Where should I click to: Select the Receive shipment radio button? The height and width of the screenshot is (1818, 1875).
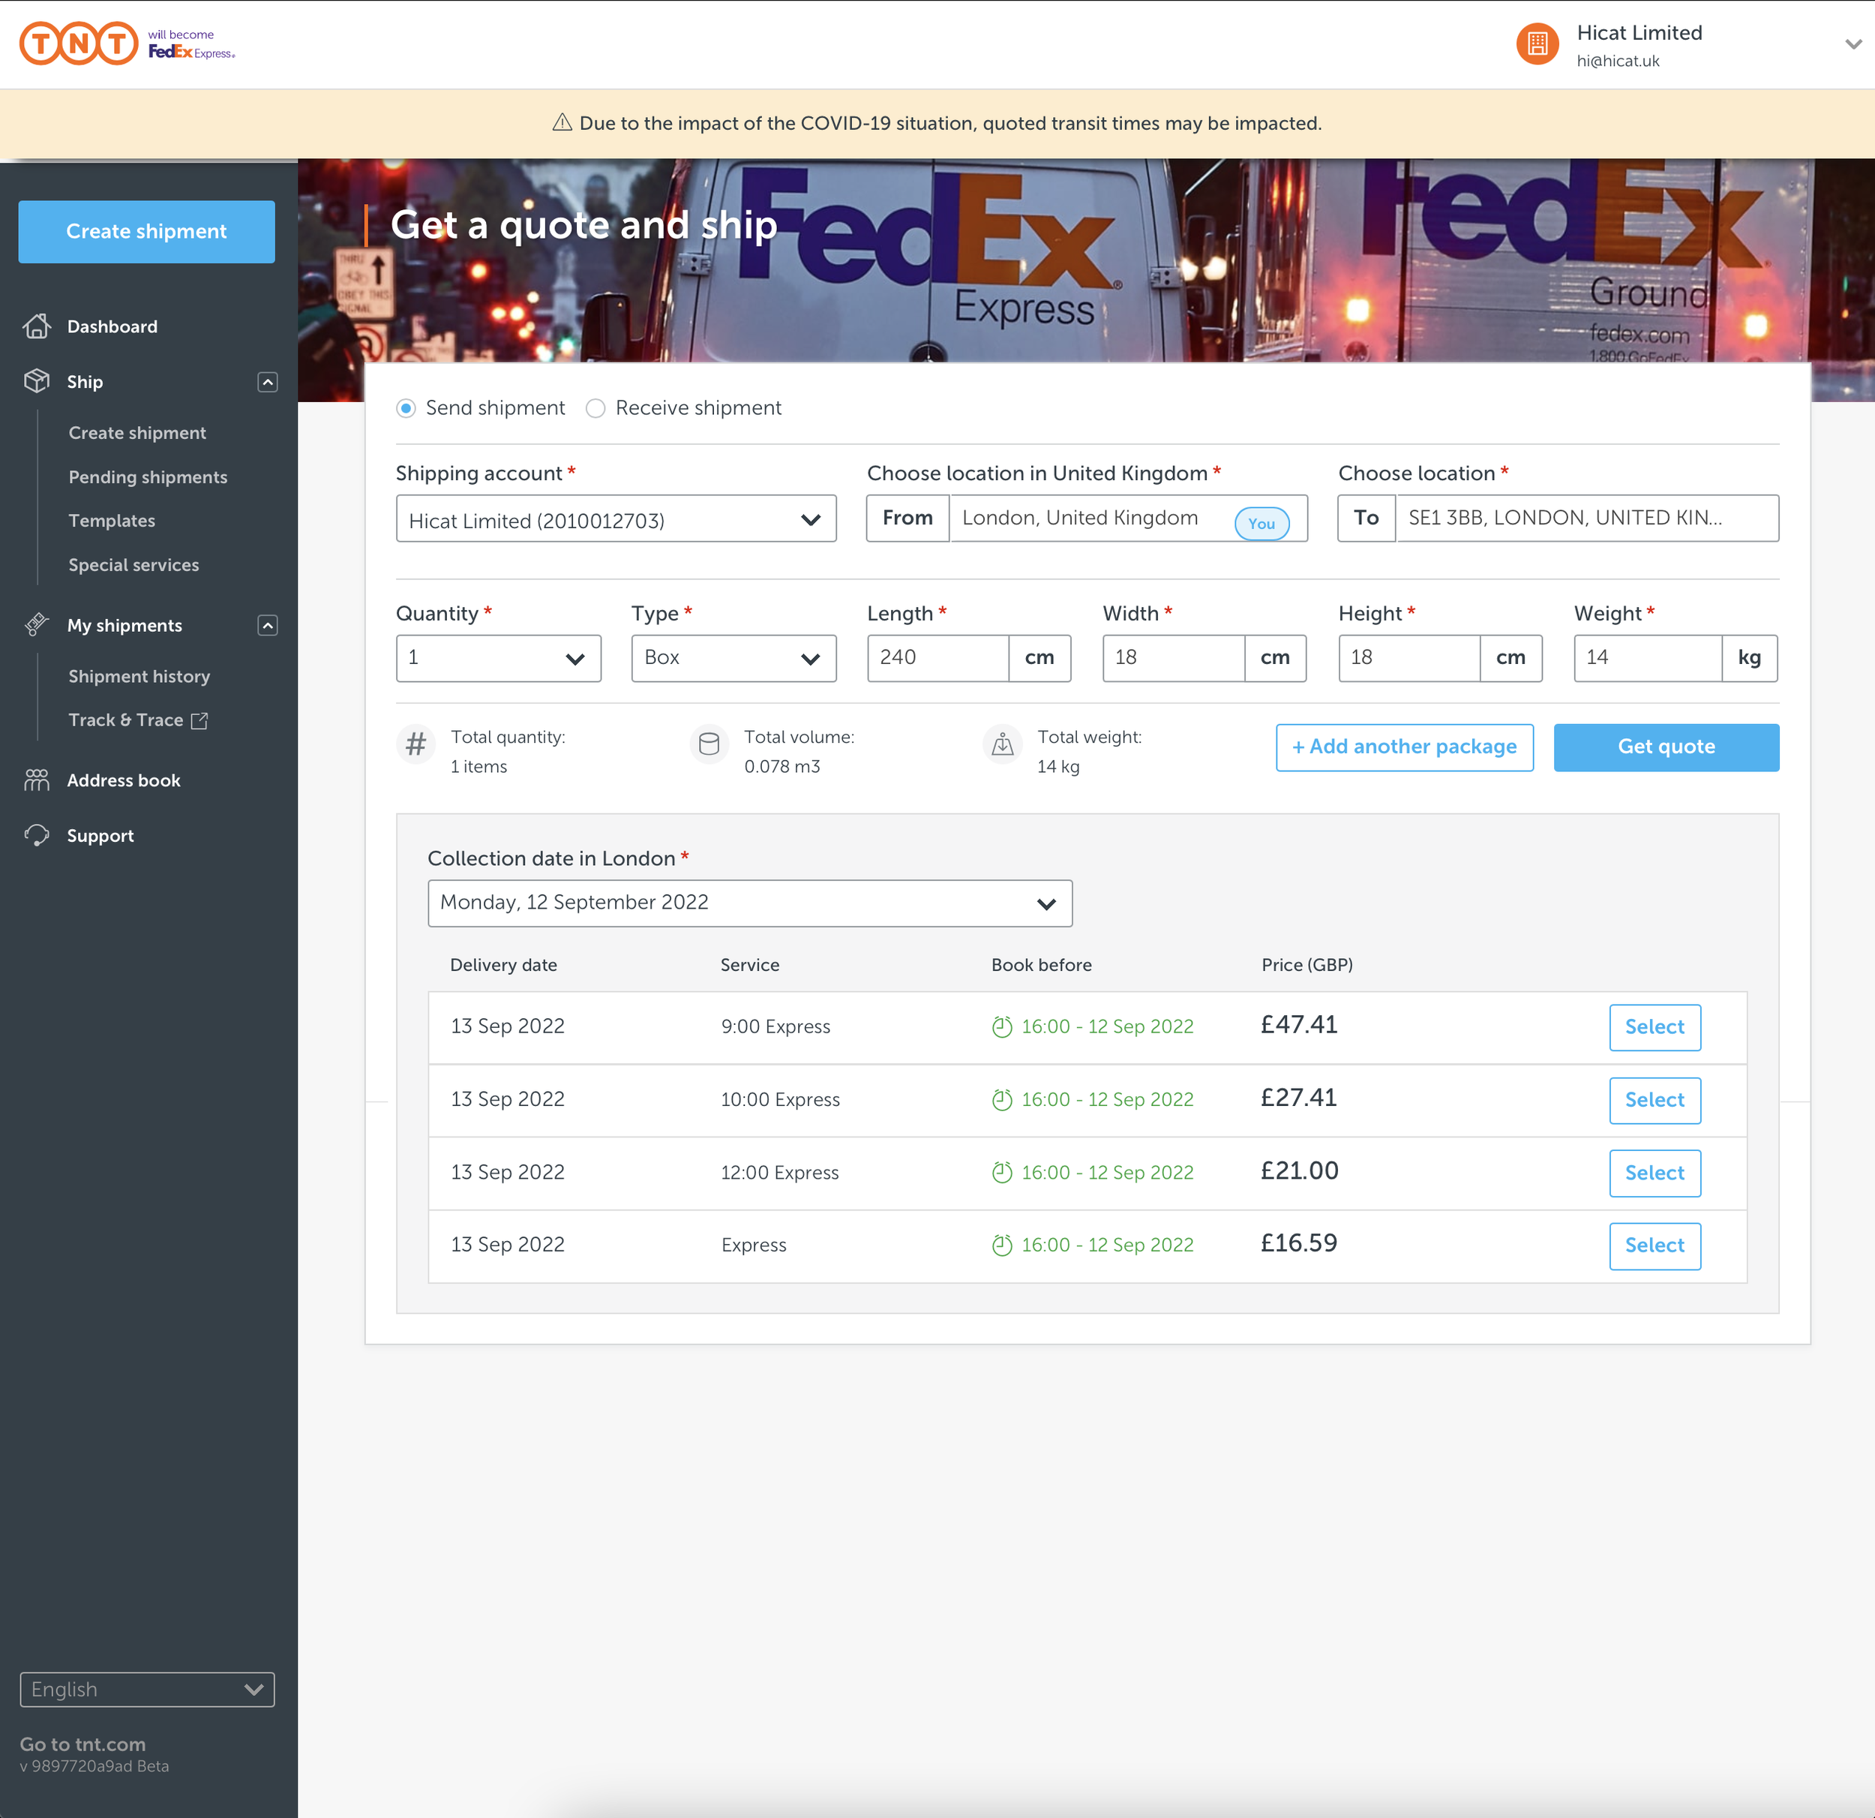(x=595, y=409)
